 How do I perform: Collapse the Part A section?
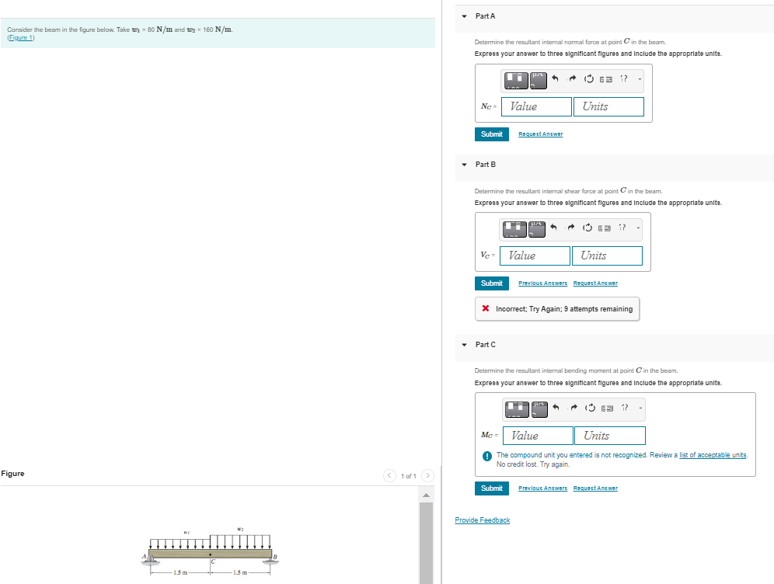464,16
